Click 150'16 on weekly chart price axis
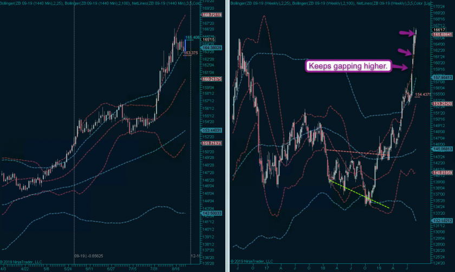455x272 pixels. (x=439, y=120)
